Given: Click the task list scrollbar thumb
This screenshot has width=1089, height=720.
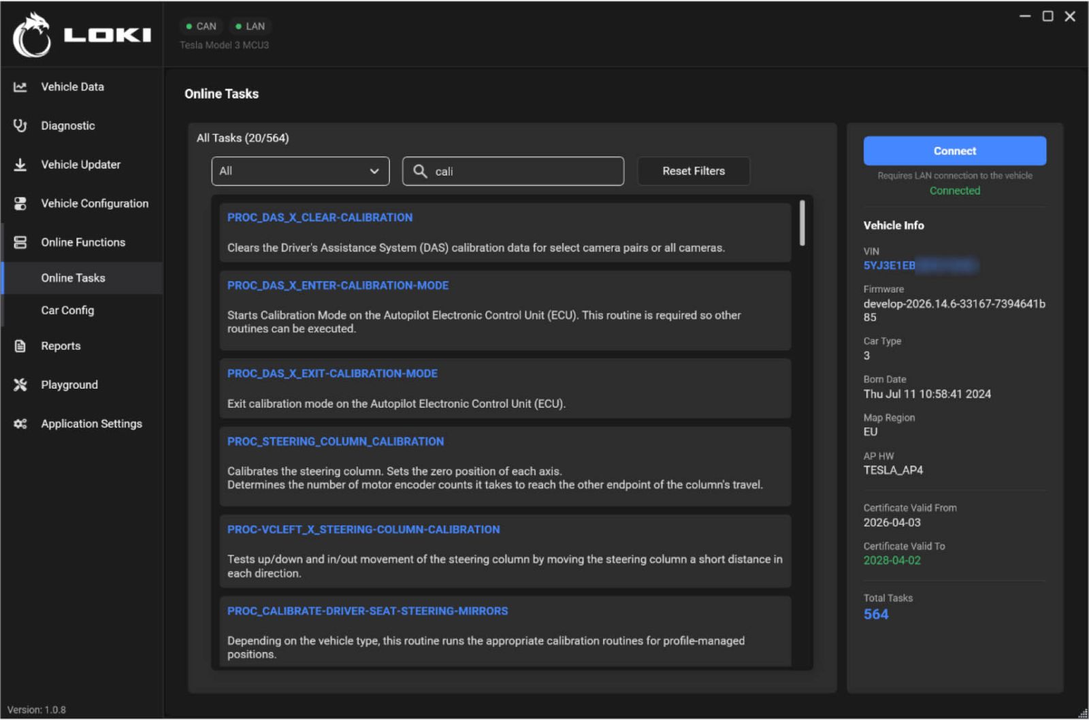Looking at the screenshot, I should tap(802, 223).
